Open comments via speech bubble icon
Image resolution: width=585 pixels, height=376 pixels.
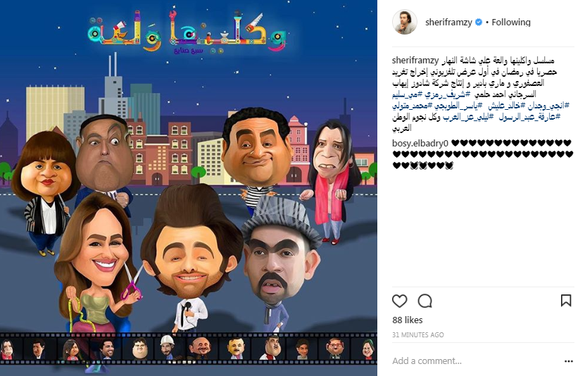[x=425, y=301]
